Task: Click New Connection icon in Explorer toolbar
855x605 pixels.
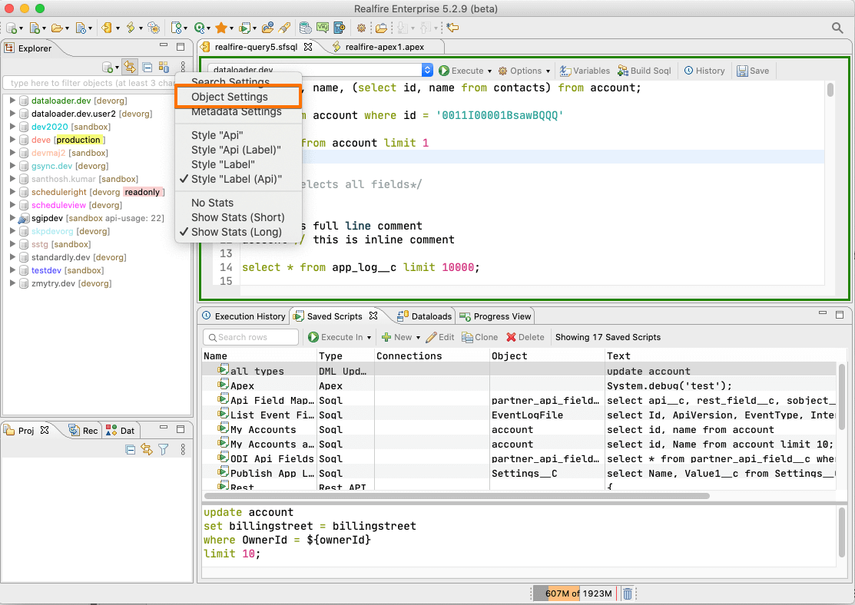Action: pos(108,68)
